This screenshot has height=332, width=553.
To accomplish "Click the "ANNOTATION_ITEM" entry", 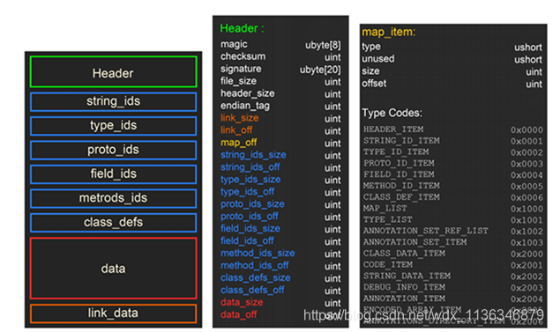I will pos(404,299).
